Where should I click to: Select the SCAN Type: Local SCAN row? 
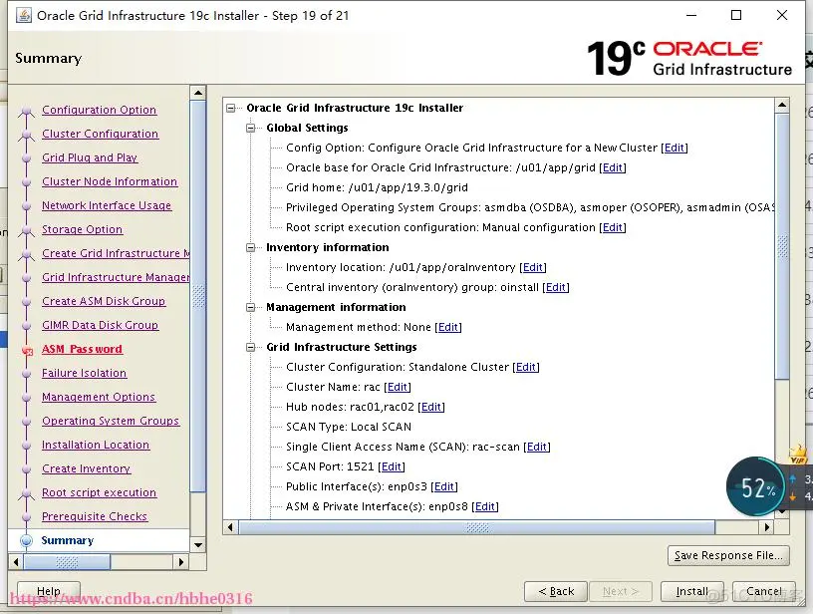[349, 427]
